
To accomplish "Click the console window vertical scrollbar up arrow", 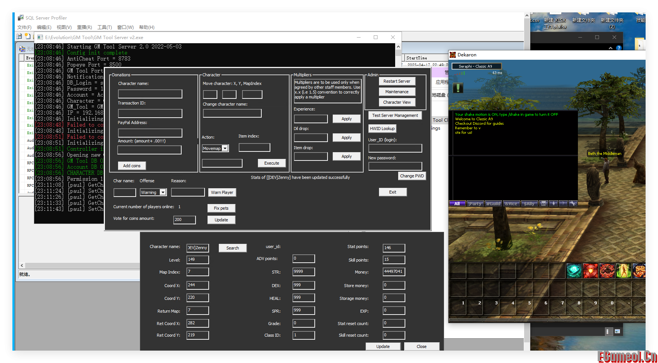I will tap(398, 47).
